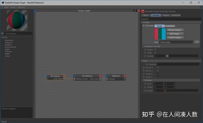
Task: Open the Options menu
Action: coord(21,7)
